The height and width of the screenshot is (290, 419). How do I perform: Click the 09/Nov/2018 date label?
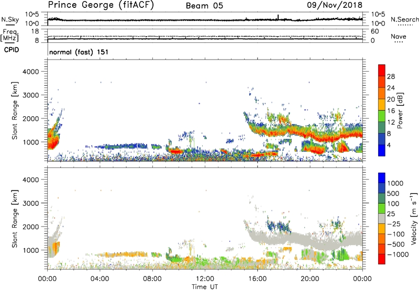click(335, 5)
